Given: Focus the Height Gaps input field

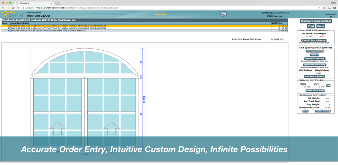Looking at the screenshot, I should click(x=322, y=73).
